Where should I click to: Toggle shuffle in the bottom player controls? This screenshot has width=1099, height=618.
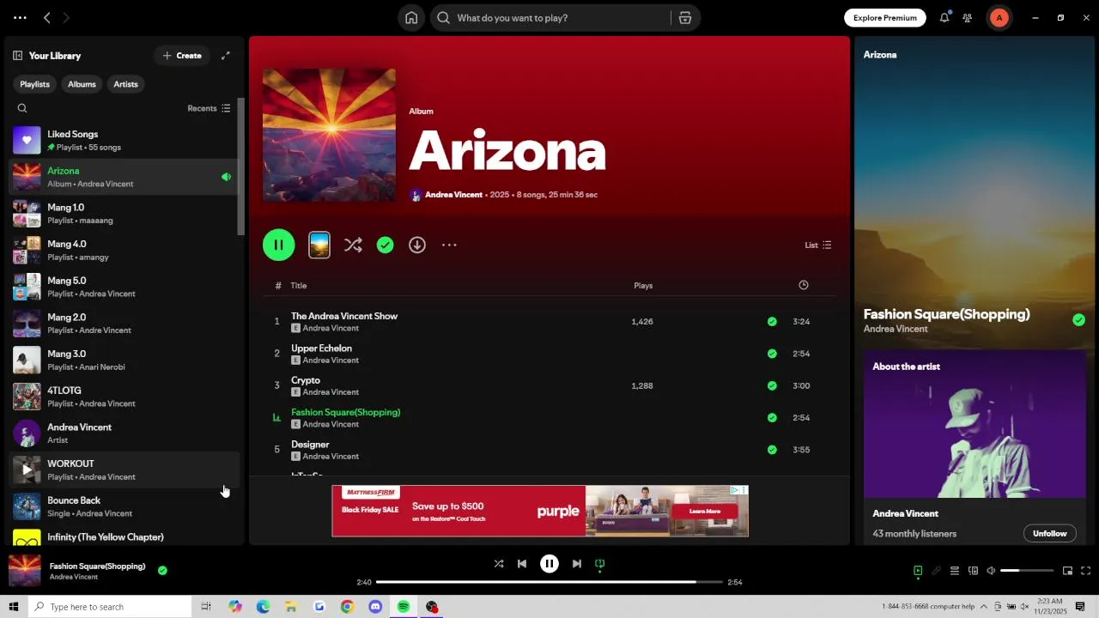[499, 564]
